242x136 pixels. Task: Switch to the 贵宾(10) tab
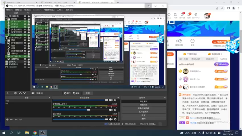210,59
